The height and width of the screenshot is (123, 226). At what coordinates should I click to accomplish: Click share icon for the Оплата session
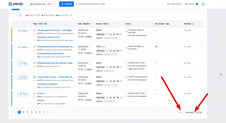(34, 94)
